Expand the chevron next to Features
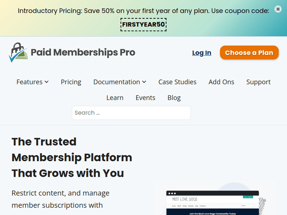The height and width of the screenshot is (215, 287). 47,82
